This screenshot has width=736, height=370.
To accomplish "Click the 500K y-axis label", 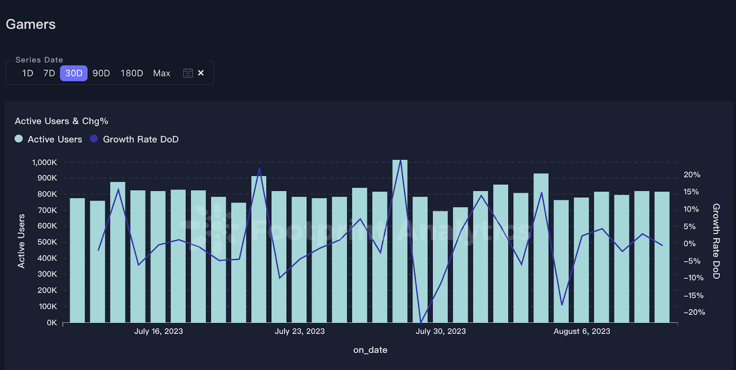I will 47,242.
